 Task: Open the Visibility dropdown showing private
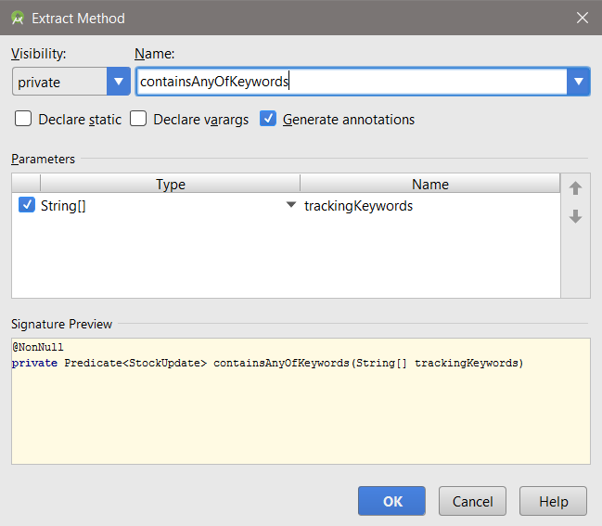point(119,82)
